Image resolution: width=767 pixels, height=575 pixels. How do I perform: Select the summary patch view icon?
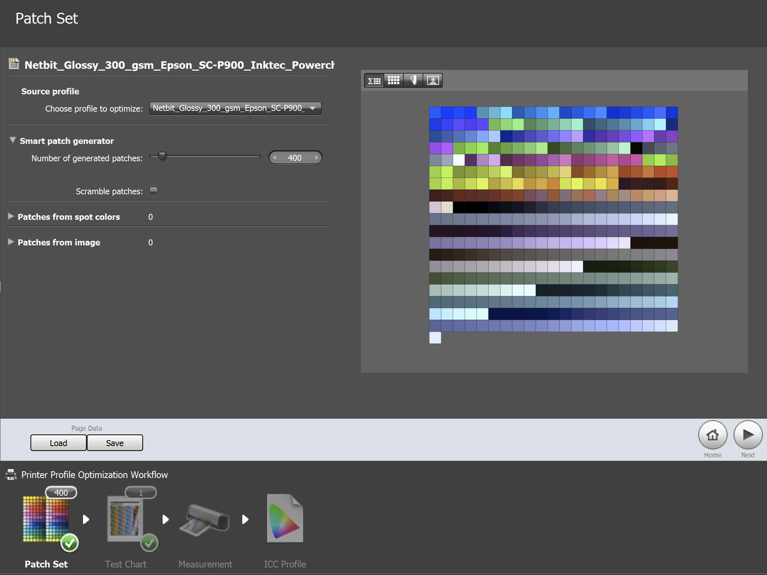[374, 80]
